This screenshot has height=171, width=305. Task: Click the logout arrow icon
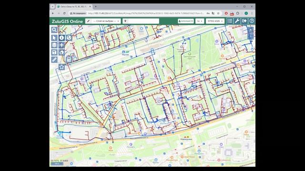pos(244,21)
